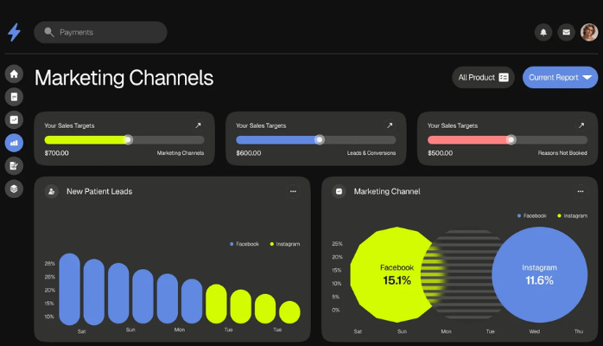Image resolution: width=603 pixels, height=346 pixels.
Task: Click the Payments search field
Action: click(100, 33)
